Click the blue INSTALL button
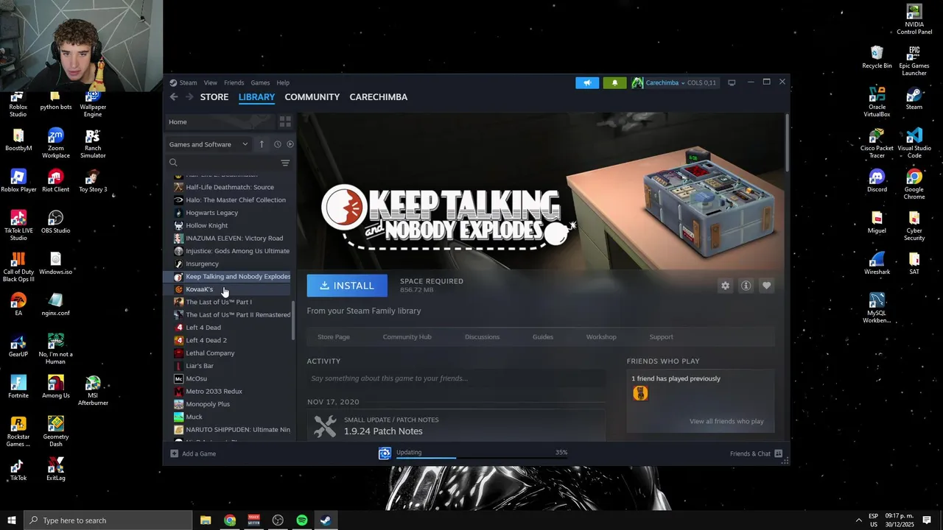 pos(347,286)
